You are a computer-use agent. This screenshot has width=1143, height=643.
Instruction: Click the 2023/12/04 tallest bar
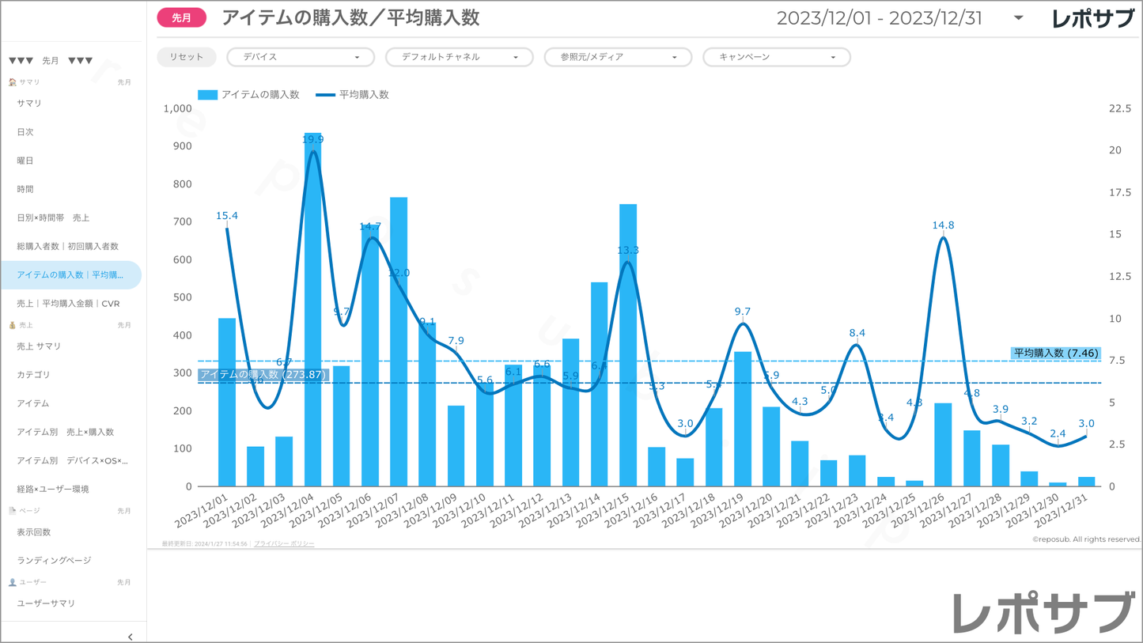point(313,316)
